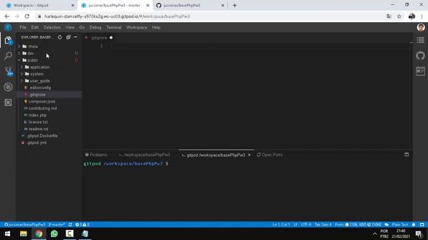Change Plain Text language mode
This screenshot has width=428, height=240.
pos(400,225)
